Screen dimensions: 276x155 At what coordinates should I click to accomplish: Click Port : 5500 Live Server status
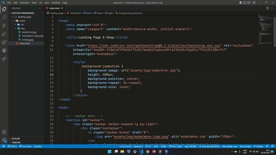(x=176, y=146)
